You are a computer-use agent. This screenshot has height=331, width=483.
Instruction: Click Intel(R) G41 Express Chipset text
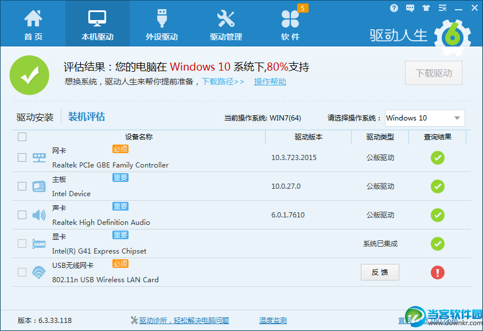click(x=99, y=251)
